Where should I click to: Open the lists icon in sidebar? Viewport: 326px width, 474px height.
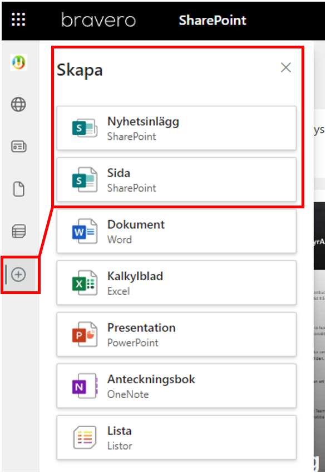click(x=19, y=231)
